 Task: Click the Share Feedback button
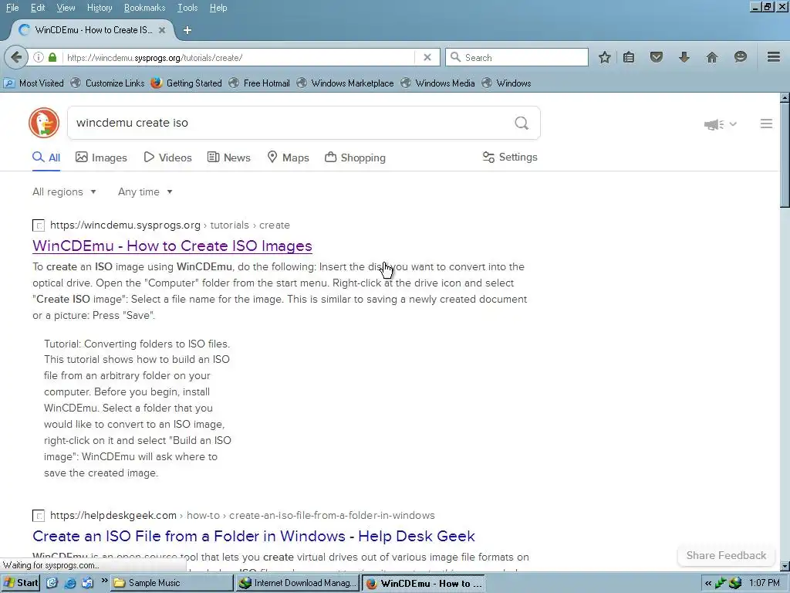726,555
